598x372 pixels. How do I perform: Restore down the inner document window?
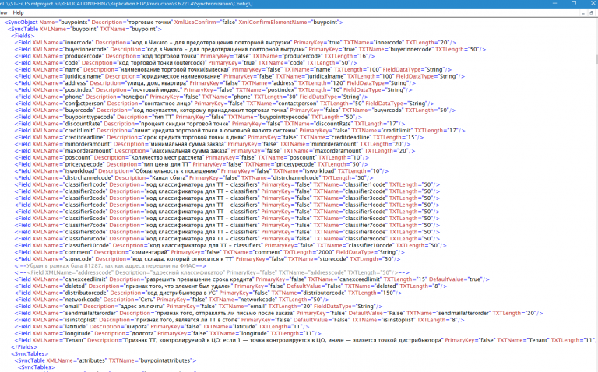(x=592, y=13)
